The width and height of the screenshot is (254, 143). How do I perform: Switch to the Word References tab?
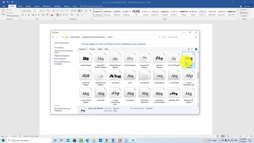point(47,6)
